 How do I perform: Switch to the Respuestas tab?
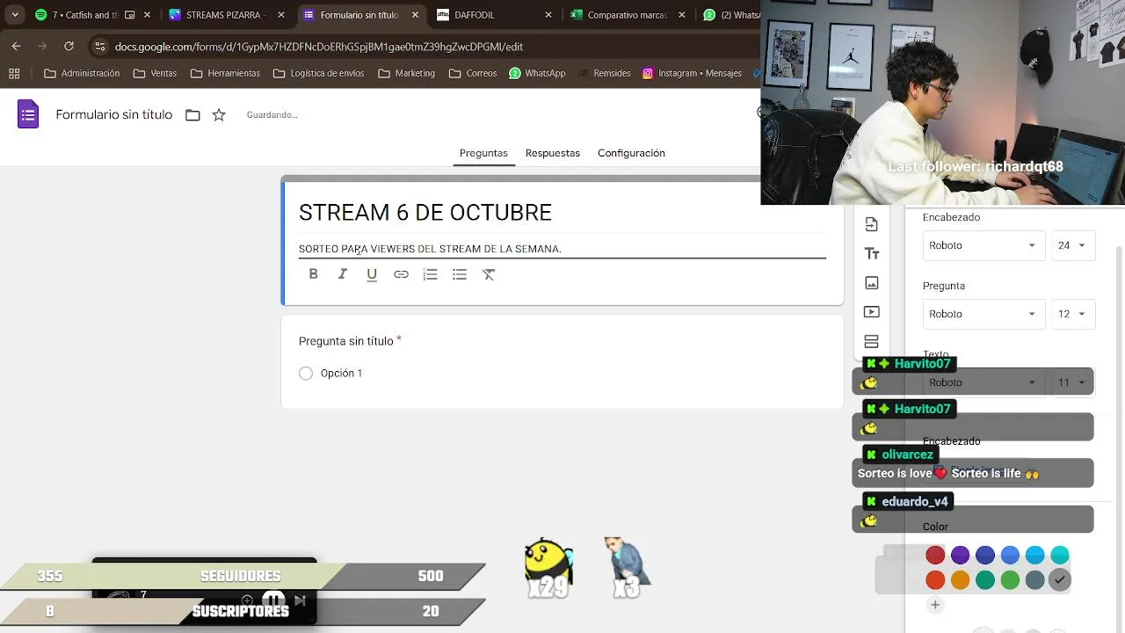tap(553, 153)
